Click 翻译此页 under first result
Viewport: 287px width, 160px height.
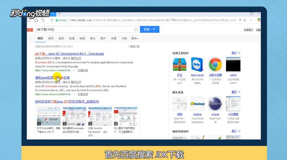[76, 58]
